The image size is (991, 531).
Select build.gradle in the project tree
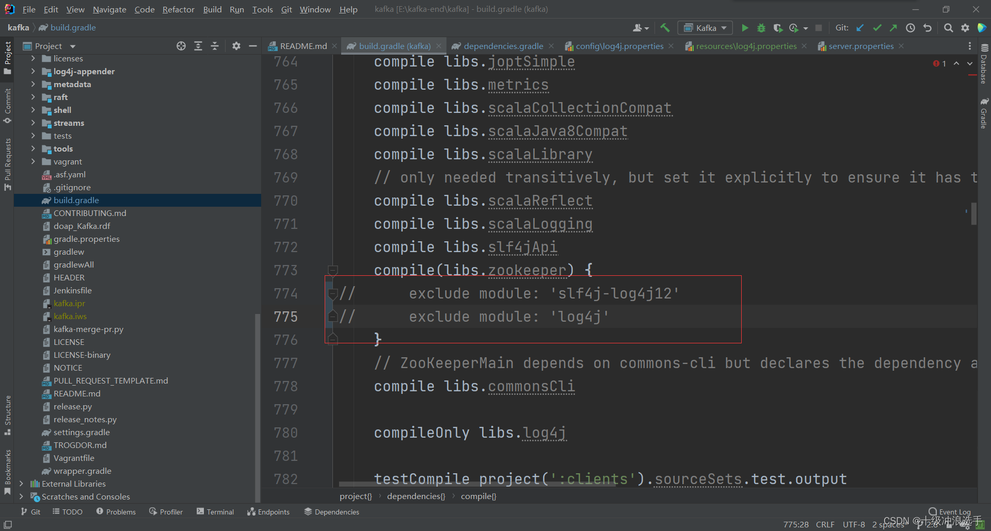click(137, 200)
